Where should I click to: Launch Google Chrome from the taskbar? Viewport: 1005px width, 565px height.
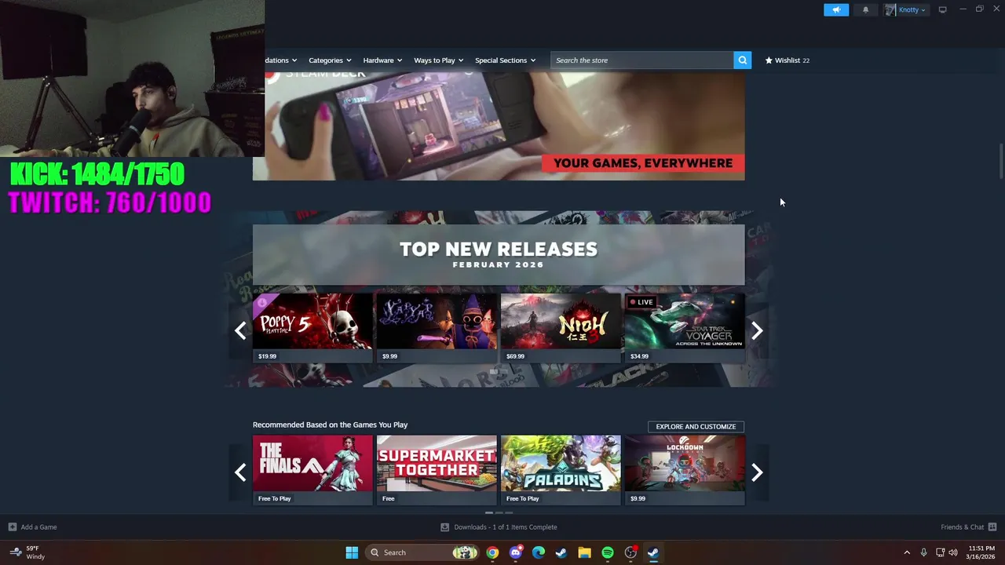492,552
